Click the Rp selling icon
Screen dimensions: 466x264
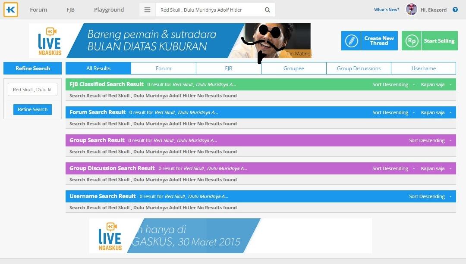point(412,40)
